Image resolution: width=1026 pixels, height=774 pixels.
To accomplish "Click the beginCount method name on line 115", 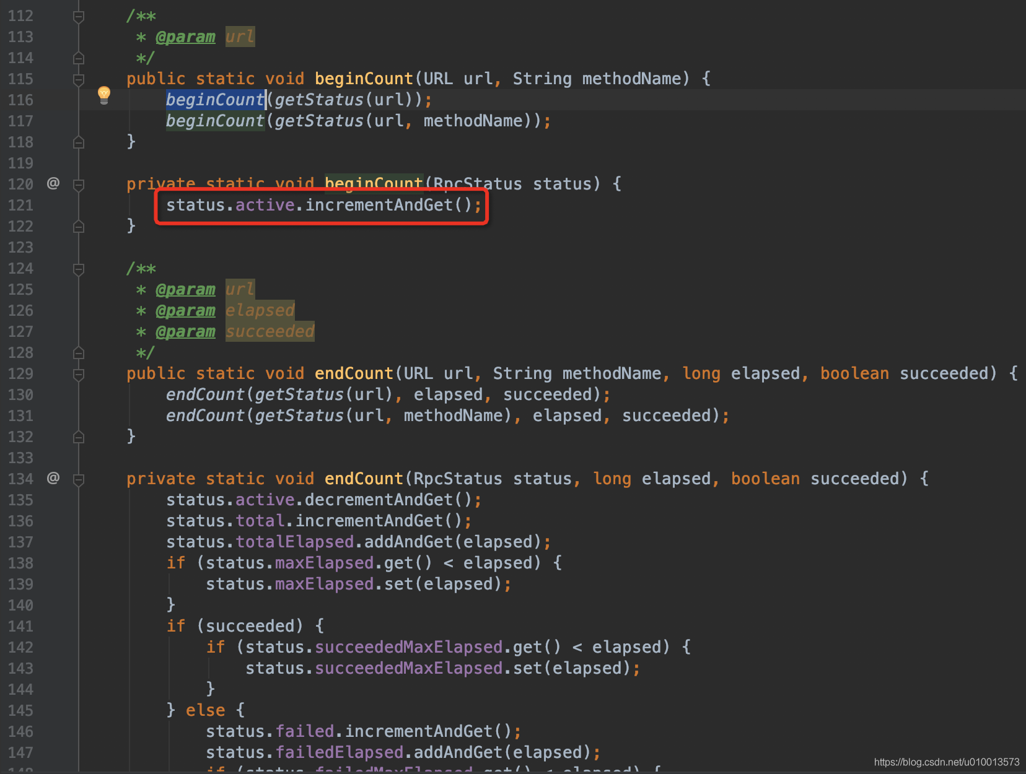I will [x=364, y=79].
